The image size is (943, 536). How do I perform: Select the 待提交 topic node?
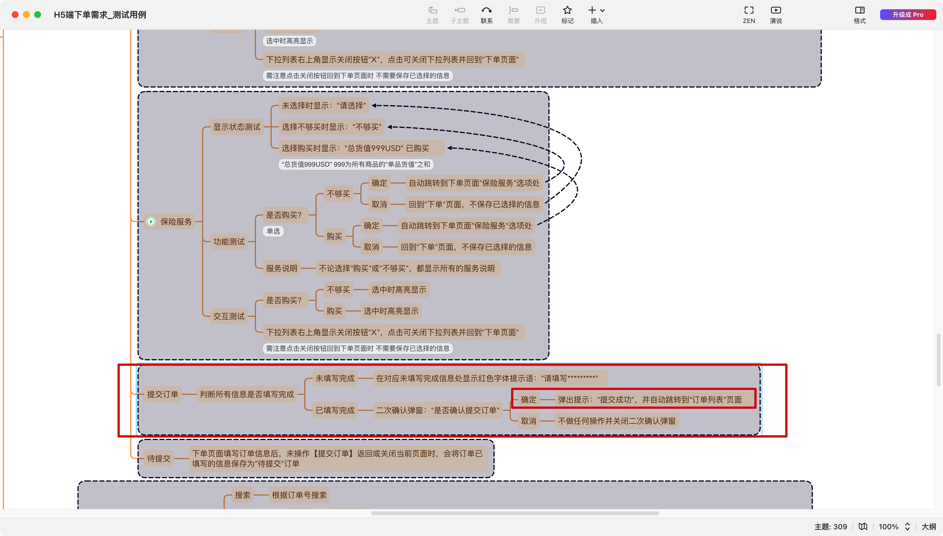pos(159,458)
